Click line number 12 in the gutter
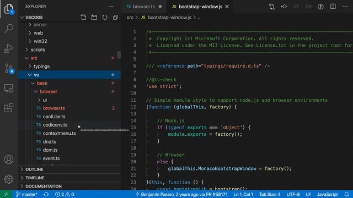This screenshot has height=198, width=353. (133, 107)
